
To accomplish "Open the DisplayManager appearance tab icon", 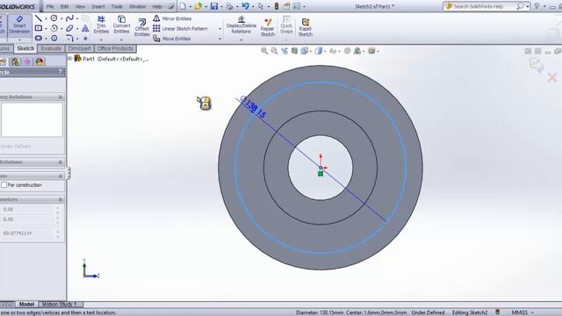I will click(x=40, y=61).
